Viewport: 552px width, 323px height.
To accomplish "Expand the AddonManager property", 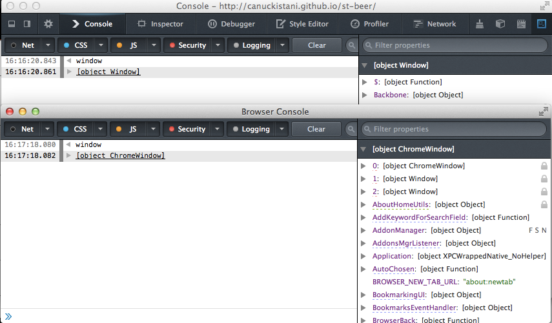I will coord(365,230).
